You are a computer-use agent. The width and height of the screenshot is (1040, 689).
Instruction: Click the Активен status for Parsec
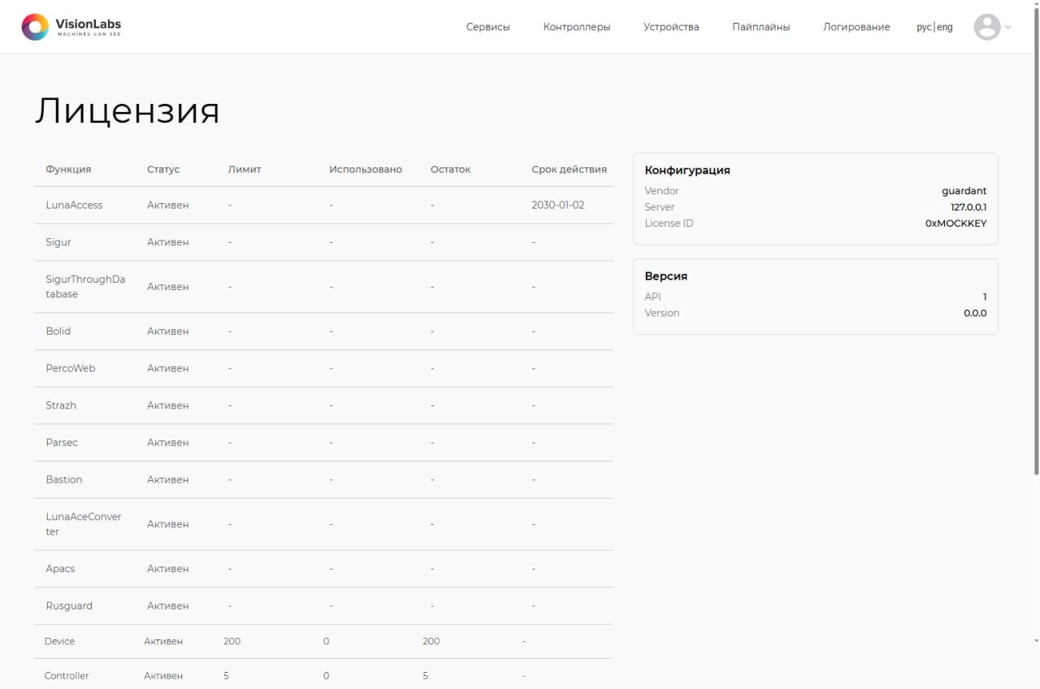click(168, 442)
